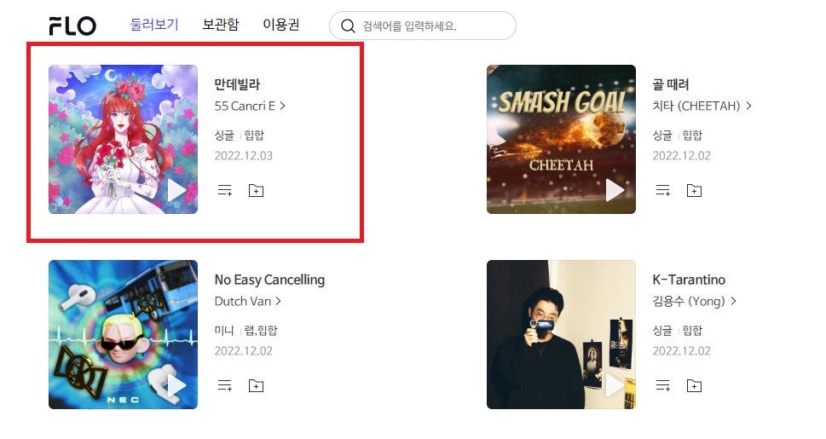This screenshot has width=826, height=439.
Task: Play the 골 때려 album by CHEETAH
Action: click(615, 190)
